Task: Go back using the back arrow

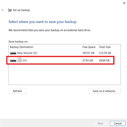Action: (x=3, y=10)
